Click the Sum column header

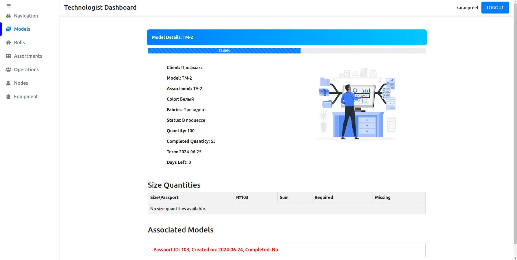click(x=295, y=197)
